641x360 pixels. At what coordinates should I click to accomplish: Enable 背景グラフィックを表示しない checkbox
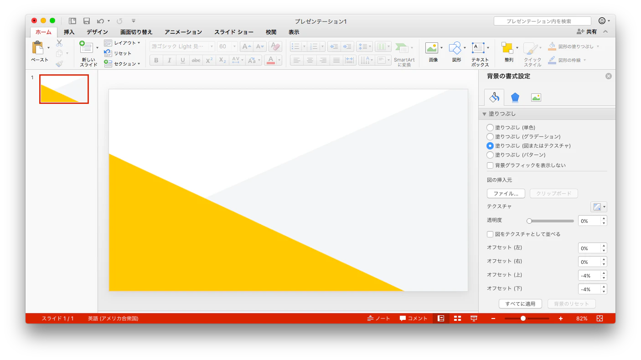click(490, 165)
